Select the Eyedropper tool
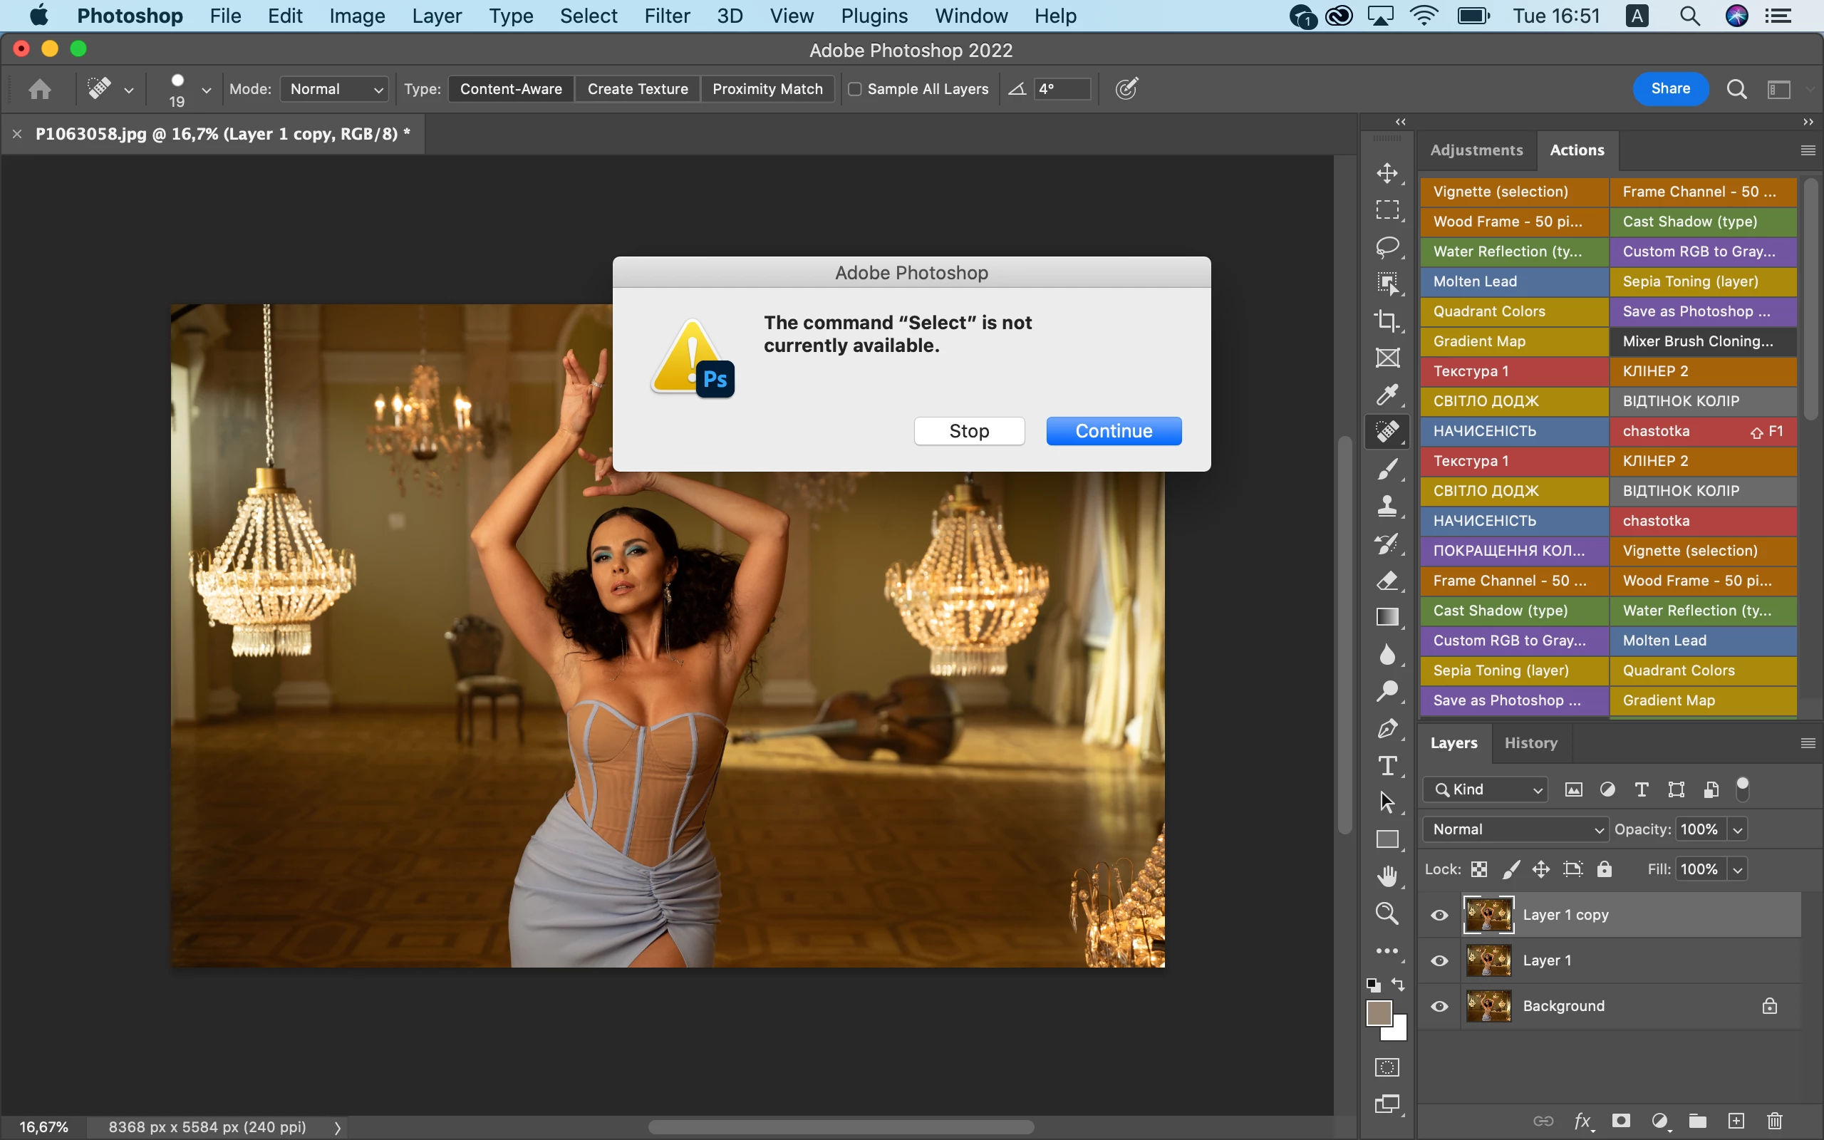Screen dimensions: 1824x1140 point(1387,394)
